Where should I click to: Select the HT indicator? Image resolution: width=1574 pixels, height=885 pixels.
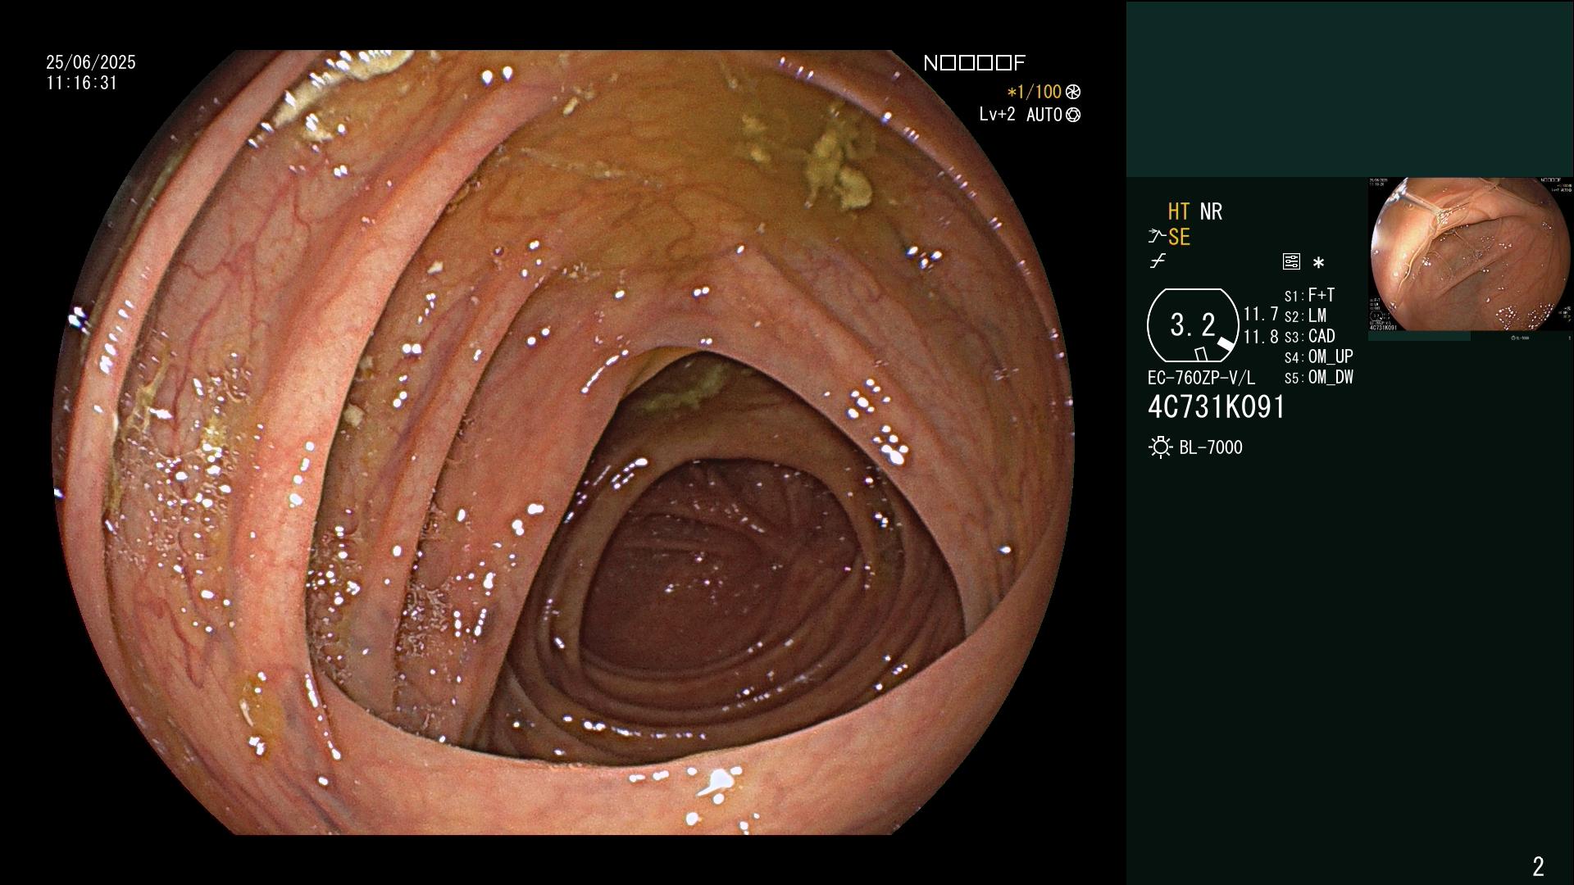(x=1179, y=211)
